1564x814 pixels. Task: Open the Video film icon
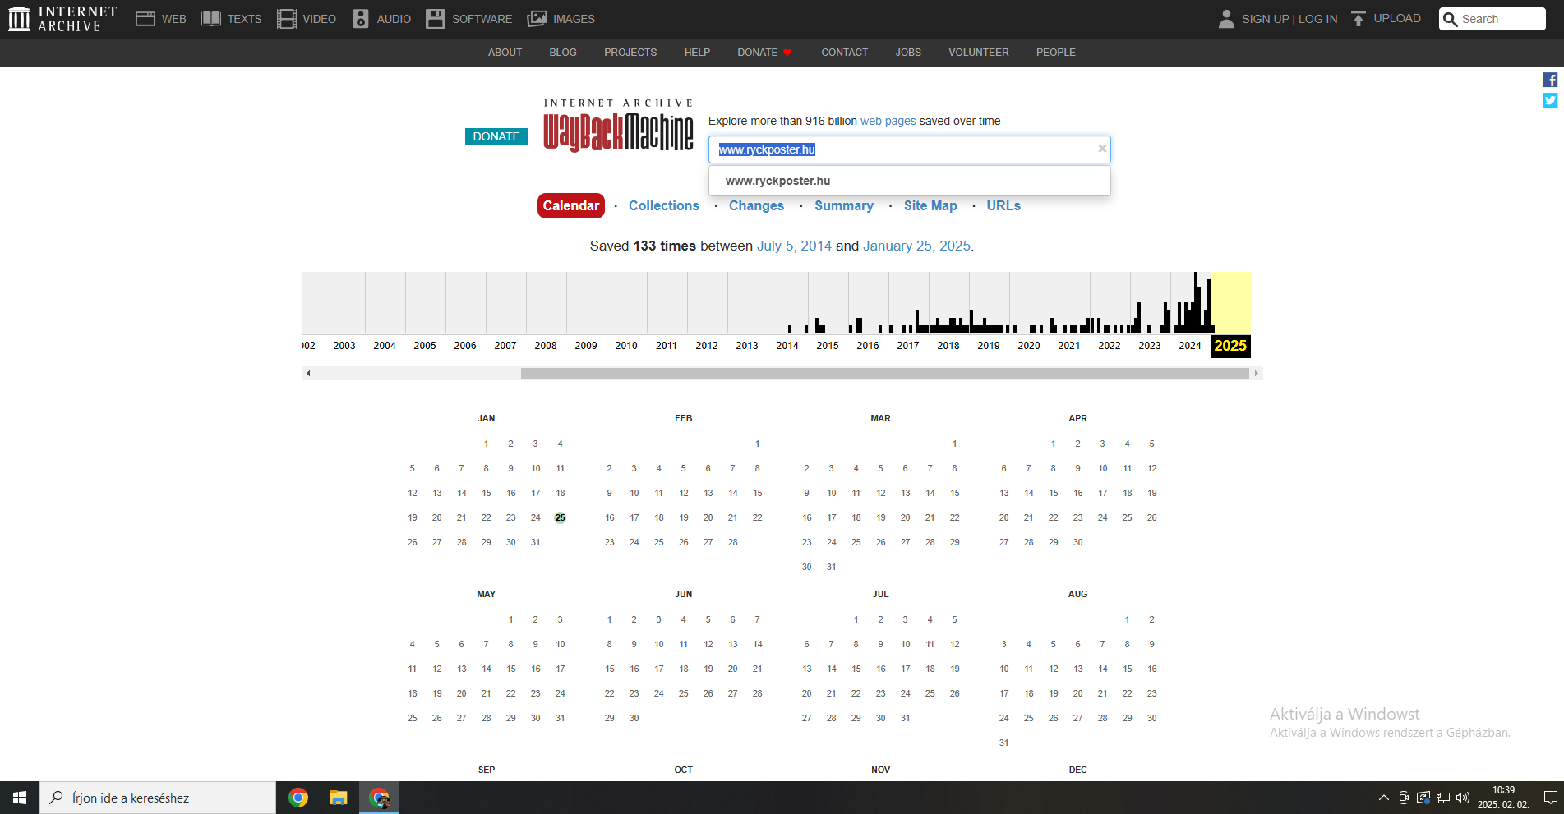pyautogui.click(x=287, y=19)
